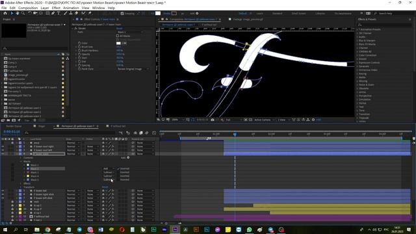Image resolution: width=416 pixels, height=234 pixels.
Task: Select the Selection arrow tool
Action: pos(12,13)
